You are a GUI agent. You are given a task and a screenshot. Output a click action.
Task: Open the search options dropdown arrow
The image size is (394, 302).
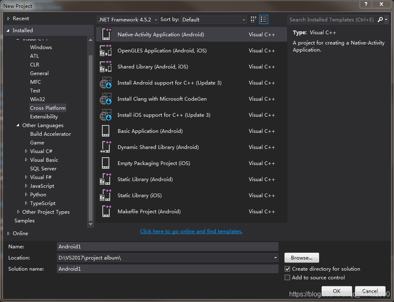pos(386,20)
